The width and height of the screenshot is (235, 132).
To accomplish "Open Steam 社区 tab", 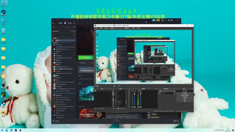I will [70, 23].
